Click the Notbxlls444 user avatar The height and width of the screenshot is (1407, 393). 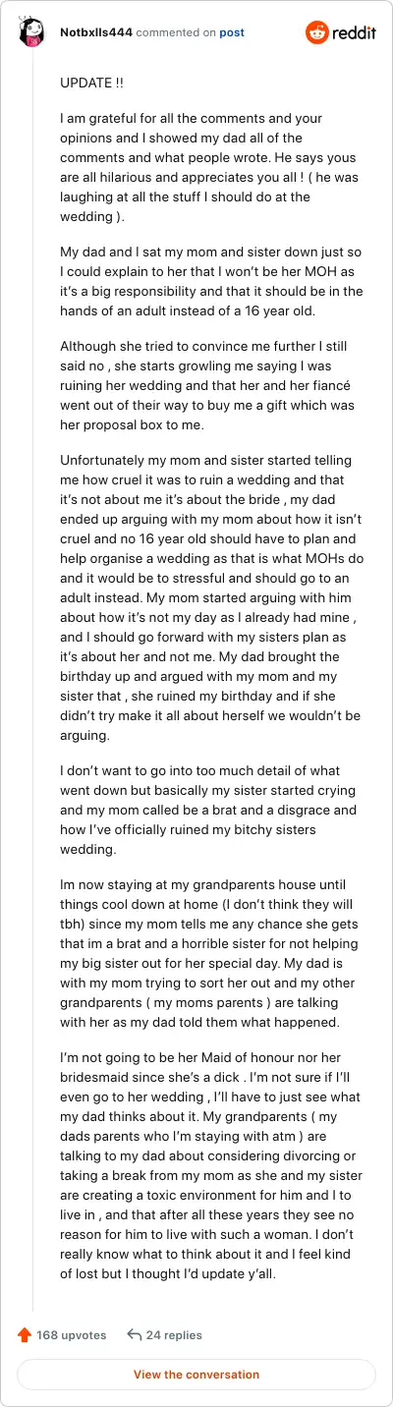(32, 33)
